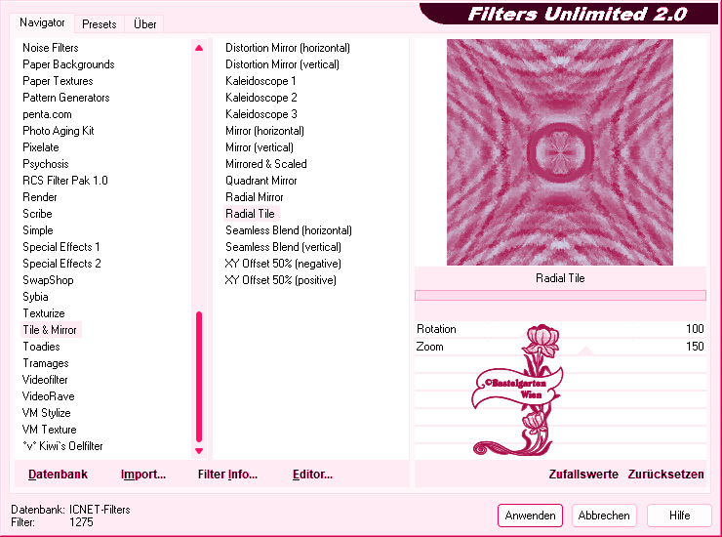Image resolution: width=722 pixels, height=537 pixels.
Task: Select VM Texture category
Action: [49, 430]
